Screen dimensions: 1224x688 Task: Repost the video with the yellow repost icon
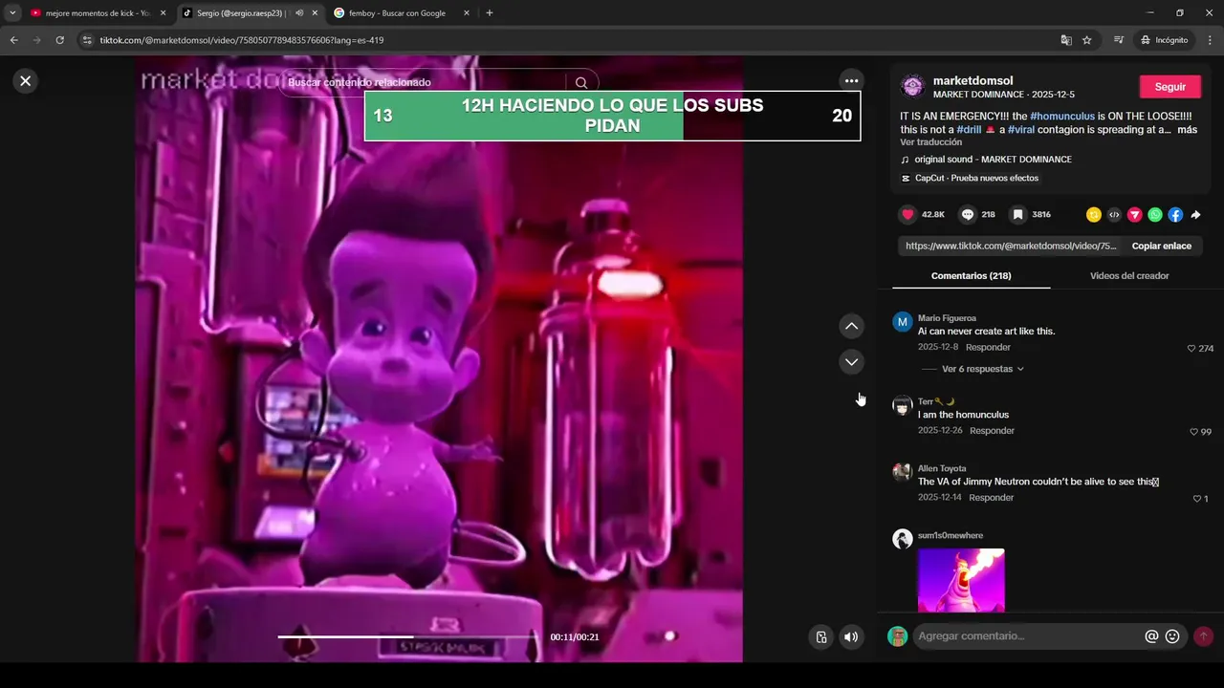1094,215
